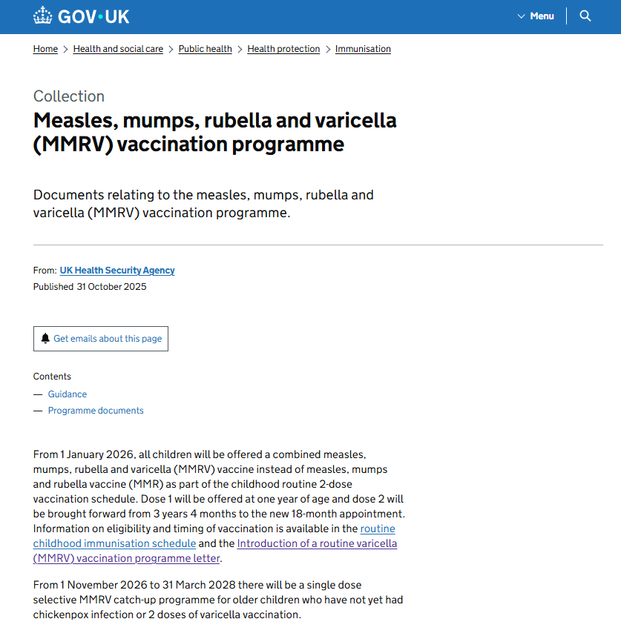Viewport: 621px width, 636px height.
Task: Navigate to Public health breadcrumb
Action: point(205,49)
